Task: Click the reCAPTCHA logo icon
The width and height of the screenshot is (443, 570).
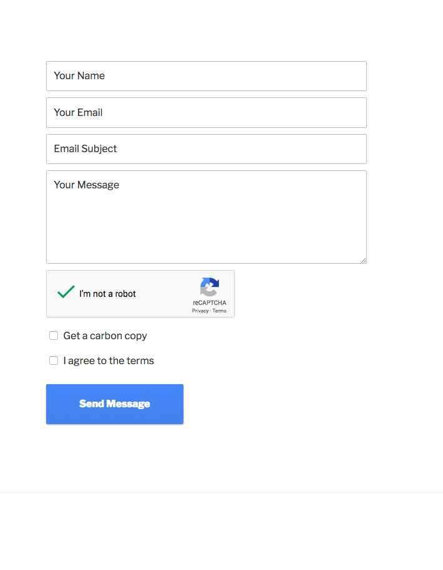Action: coord(210,287)
